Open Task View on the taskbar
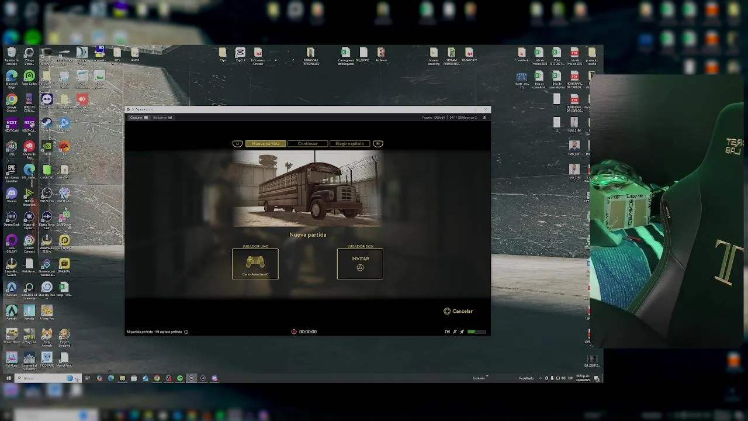Screen dimensions: 748x421 tap(88, 378)
